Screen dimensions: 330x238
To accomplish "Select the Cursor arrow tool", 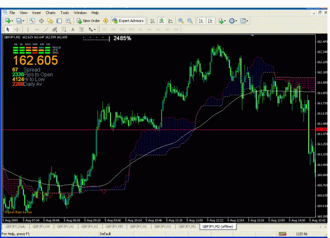I will [x=8, y=29].
